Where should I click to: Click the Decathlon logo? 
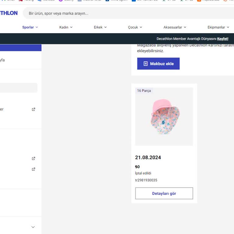click(9, 13)
